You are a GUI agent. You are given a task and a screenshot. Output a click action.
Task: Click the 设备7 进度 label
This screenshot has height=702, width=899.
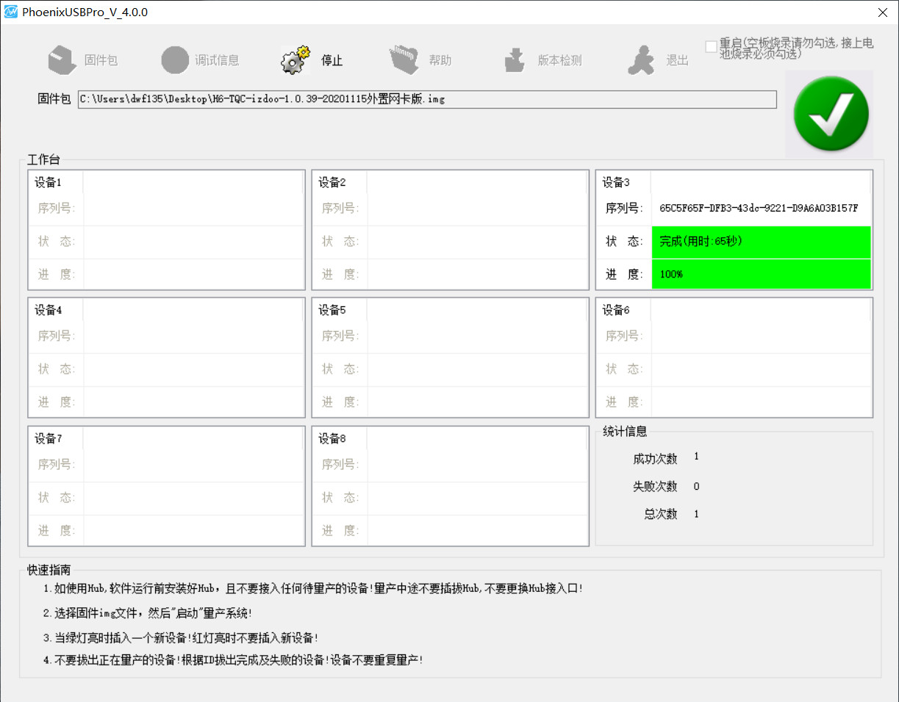(x=57, y=530)
